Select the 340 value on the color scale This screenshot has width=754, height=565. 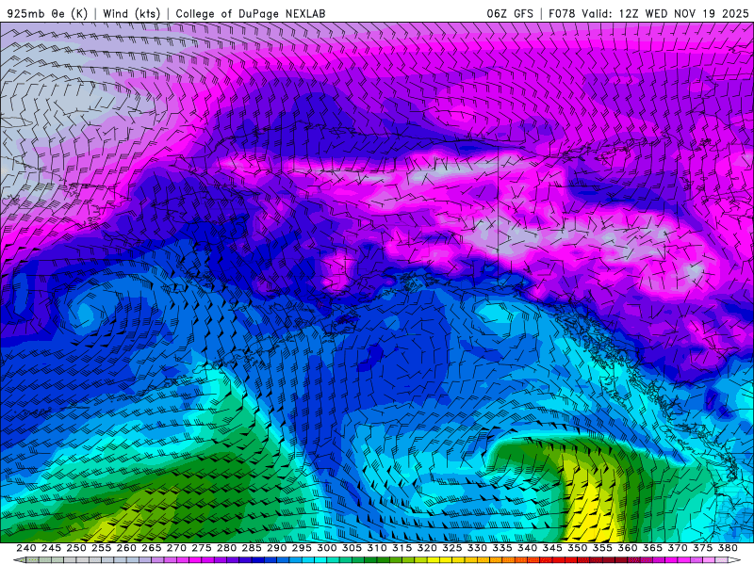pos(527,548)
